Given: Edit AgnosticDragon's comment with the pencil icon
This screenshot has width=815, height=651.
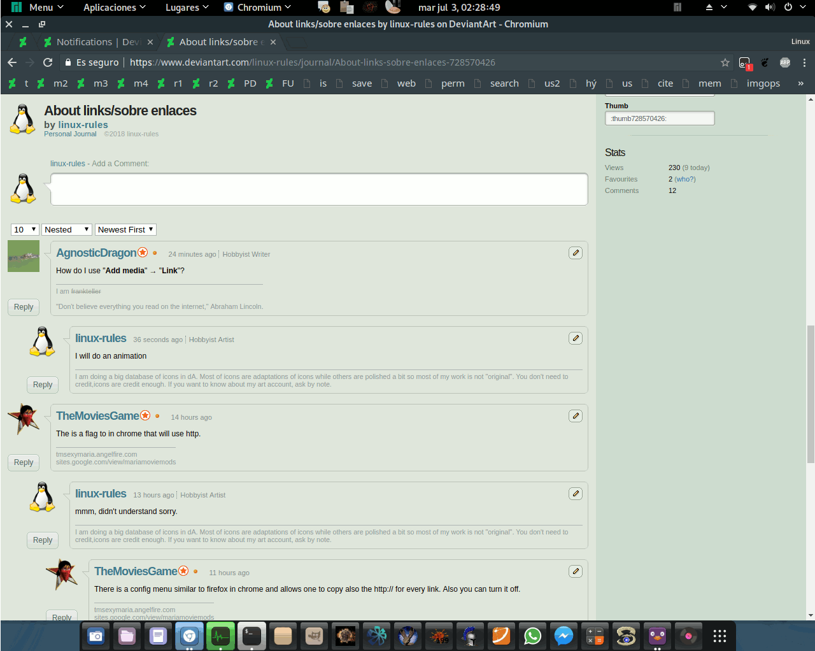Looking at the screenshot, I should click(576, 252).
